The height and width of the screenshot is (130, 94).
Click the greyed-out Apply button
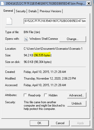coord(80,123)
